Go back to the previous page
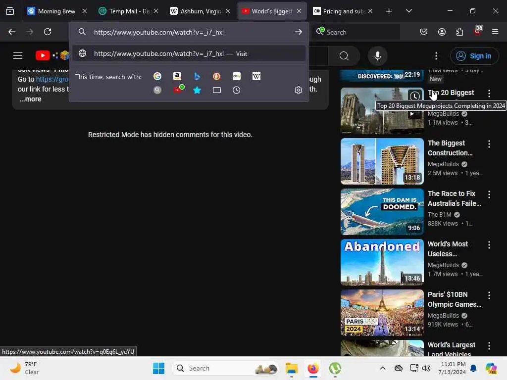The height and width of the screenshot is (380, 507). click(x=12, y=32)
